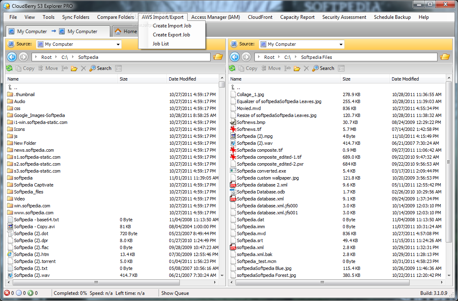The height and width of the screenshot is (301, 458).
Task: Open the Security Assessment menu
Action: click(x=344, y=17)
